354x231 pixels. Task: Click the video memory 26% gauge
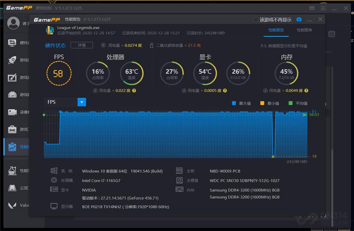click(x=238, y=73)
